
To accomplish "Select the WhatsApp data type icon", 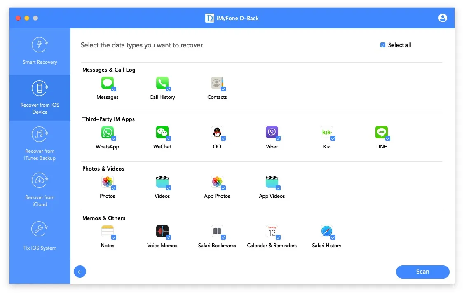I will 108,131.
